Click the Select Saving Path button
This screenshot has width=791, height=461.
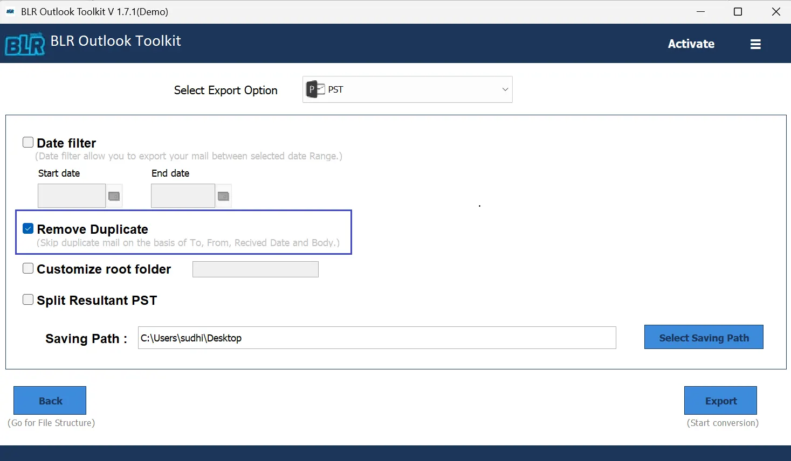click(703, 337)
